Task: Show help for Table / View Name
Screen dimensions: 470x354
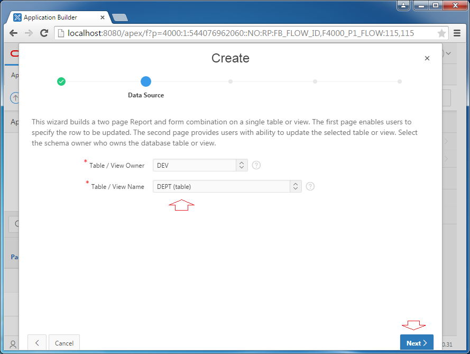Action: click(310, 186)
